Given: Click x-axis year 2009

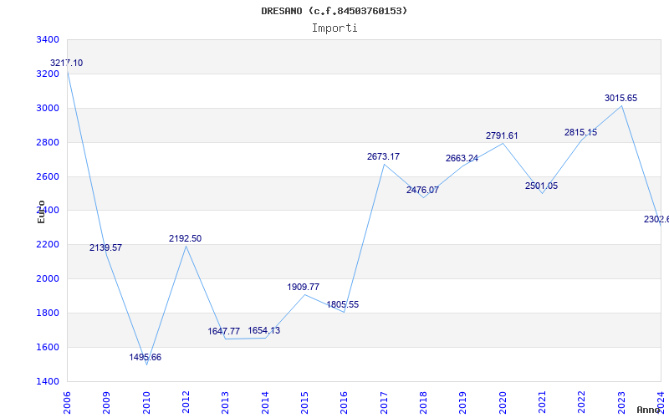Looking at the screenshot, I should tap(107, 403).
